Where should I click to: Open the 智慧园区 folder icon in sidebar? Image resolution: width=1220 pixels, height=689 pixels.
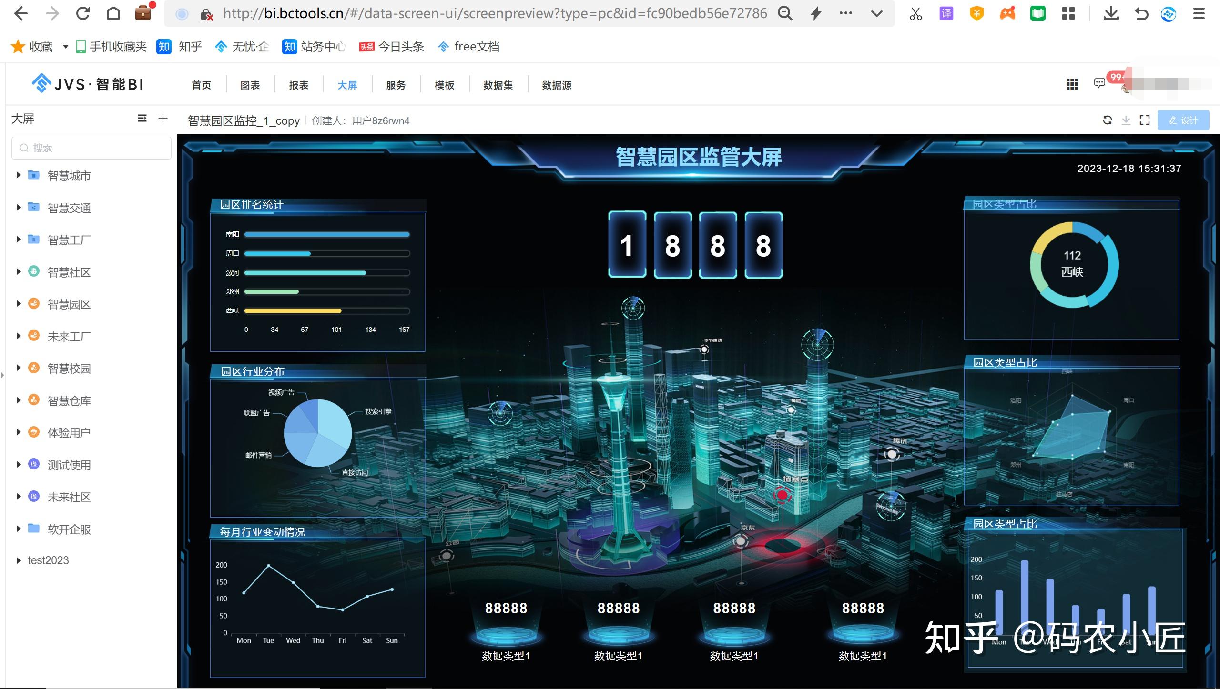click(x=33, y=304)
